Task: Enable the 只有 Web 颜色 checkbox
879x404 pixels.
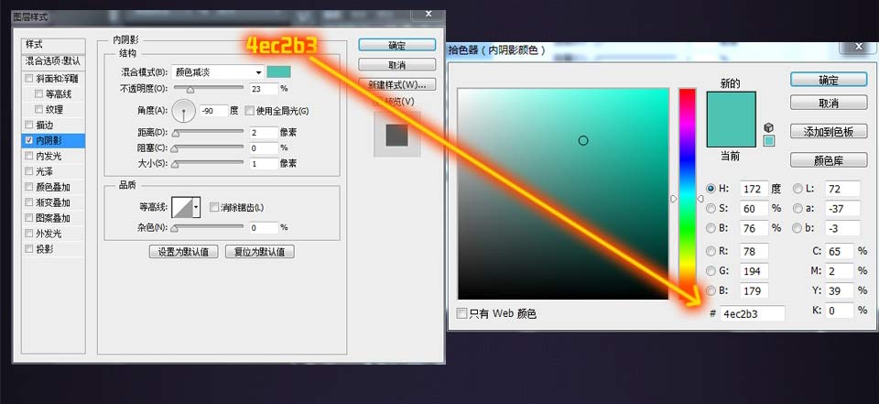Action: (x=462, y=314)
